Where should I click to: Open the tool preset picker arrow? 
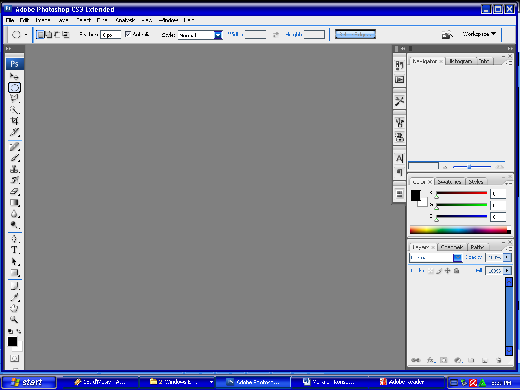(26, 35)
